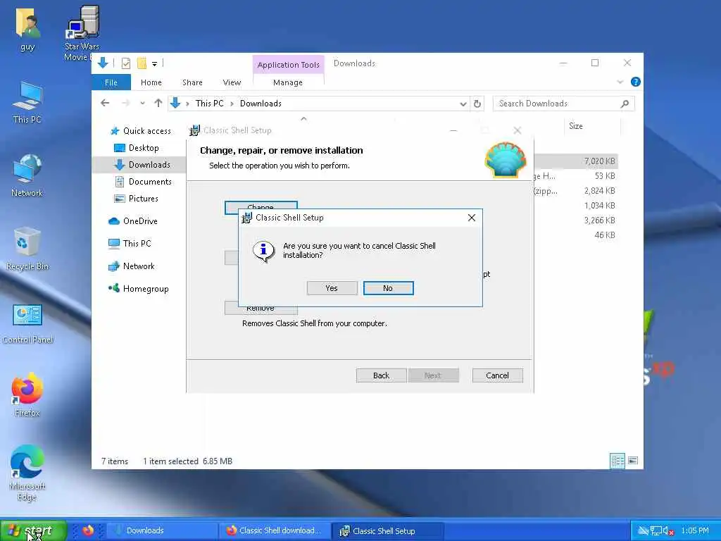Open the View ribbon tab
Viewport: 721px width, 541px height.
point(232,82)
